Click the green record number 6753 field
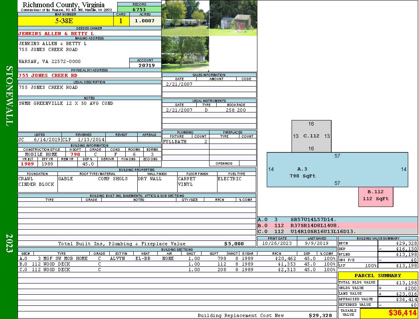 139,9
